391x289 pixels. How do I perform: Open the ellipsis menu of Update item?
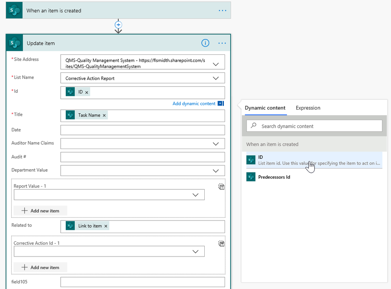[x=222, y=43]
